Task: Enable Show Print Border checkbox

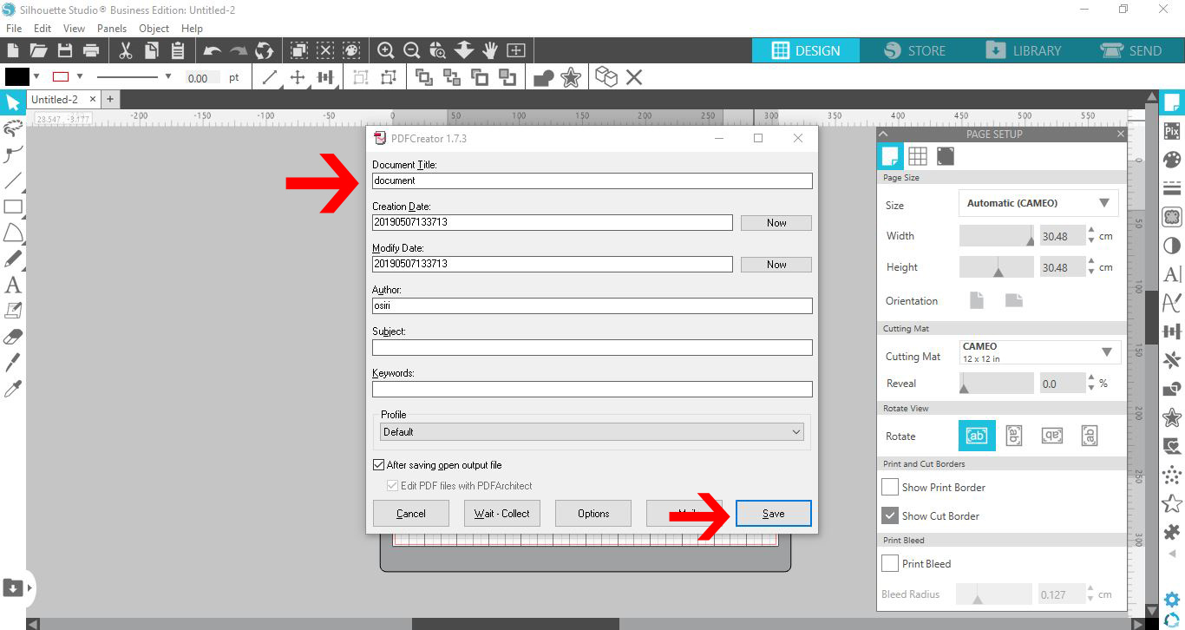Action: (x=890, y=487)
